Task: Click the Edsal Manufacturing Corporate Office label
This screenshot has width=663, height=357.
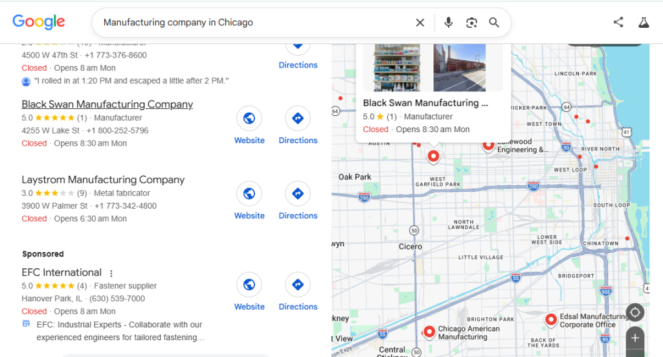Action: pos(594,320)
